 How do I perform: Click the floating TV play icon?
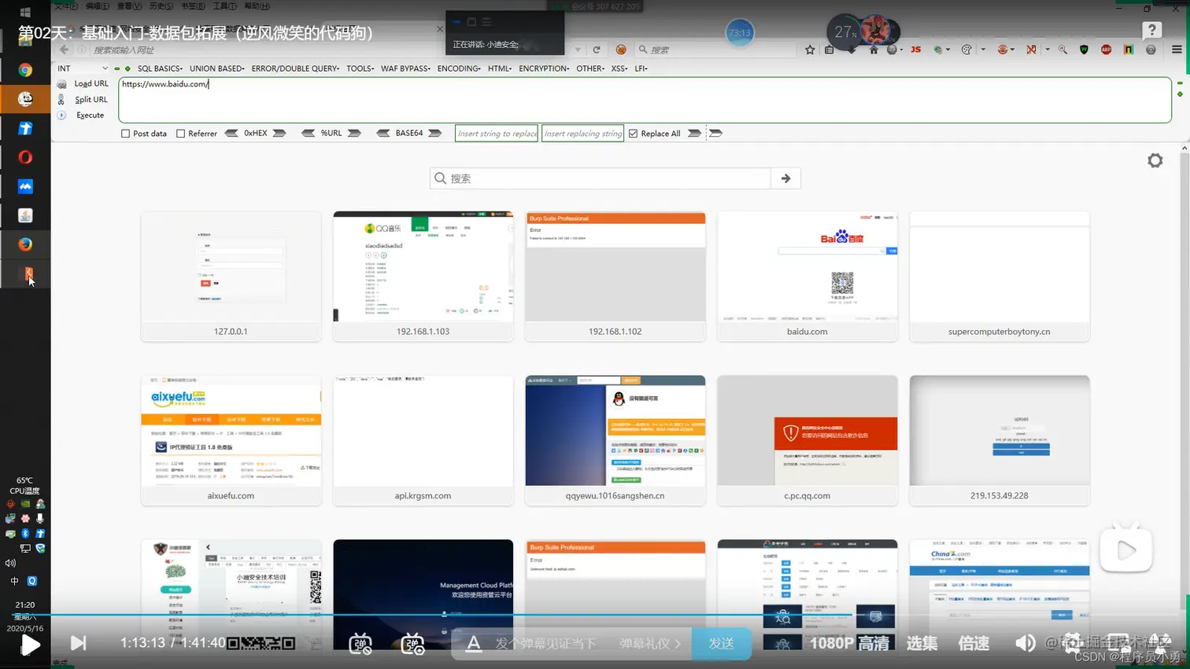(1126, 549)
